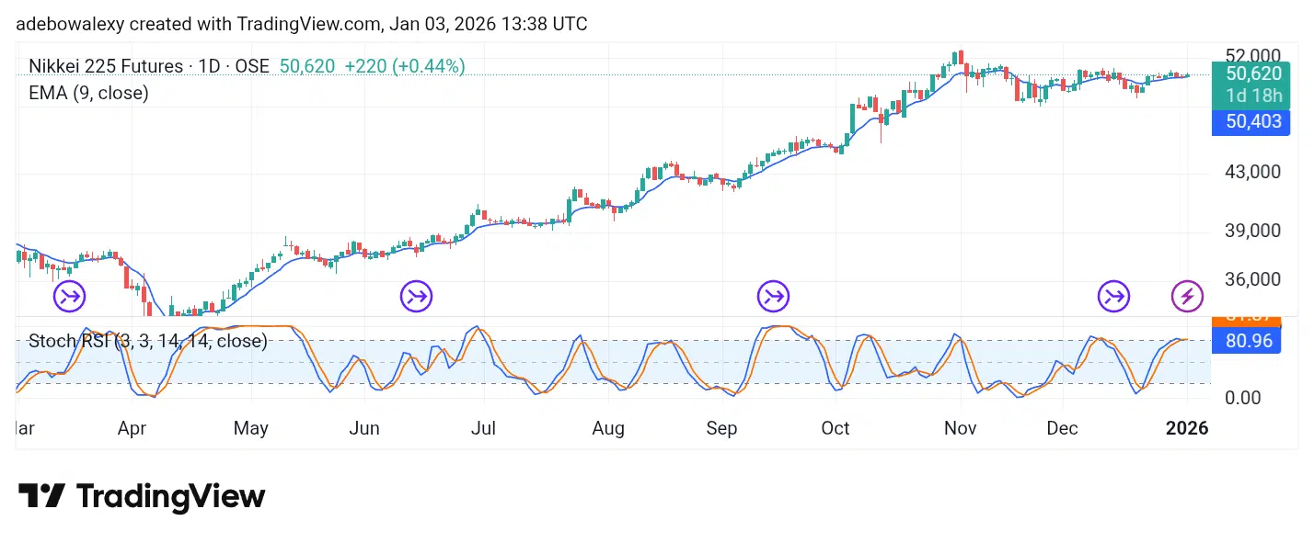Click the Jul label on the time axis
The width and height of the screenshot is (1314, 543).
pyautogui.click(x=483, y=428)
